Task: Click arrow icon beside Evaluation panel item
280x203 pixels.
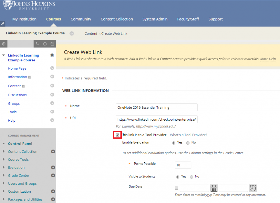Action: 53,168
